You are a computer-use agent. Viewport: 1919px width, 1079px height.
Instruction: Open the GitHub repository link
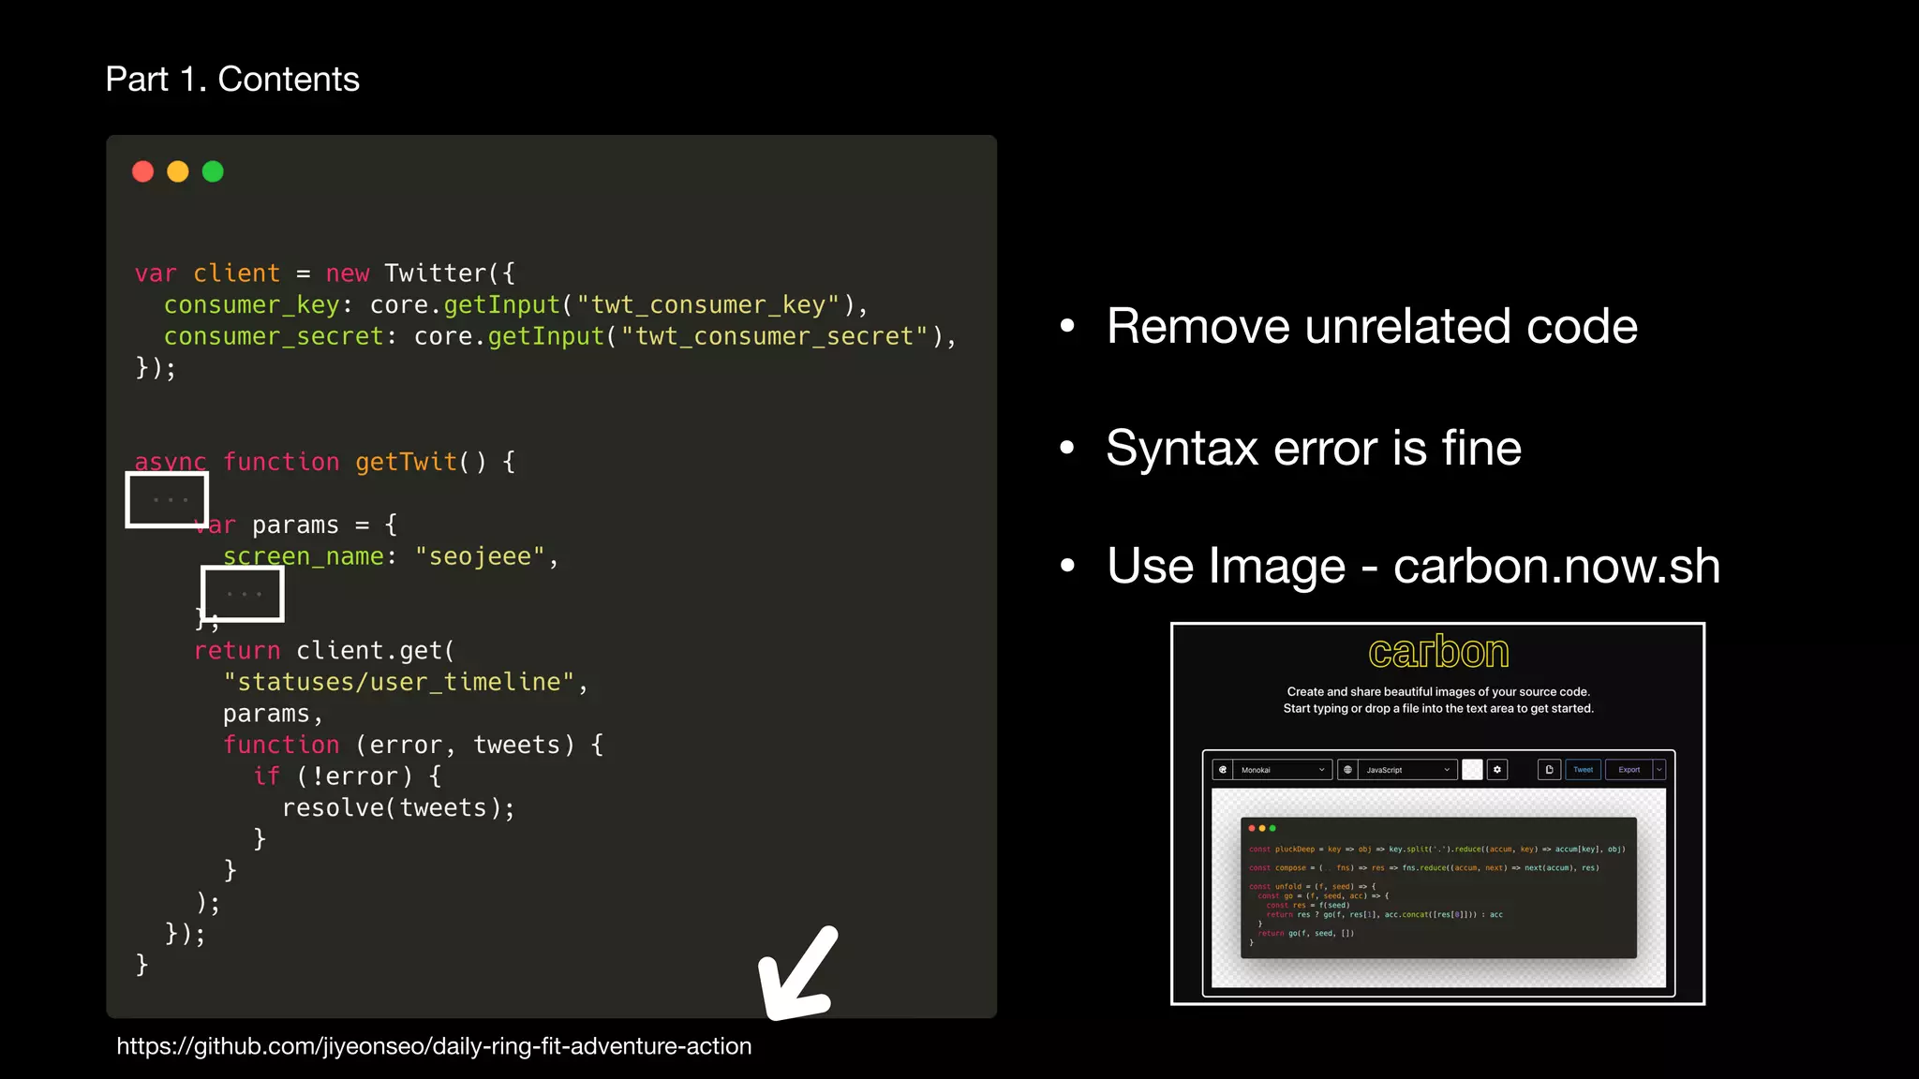click(x=434, y=1046)
